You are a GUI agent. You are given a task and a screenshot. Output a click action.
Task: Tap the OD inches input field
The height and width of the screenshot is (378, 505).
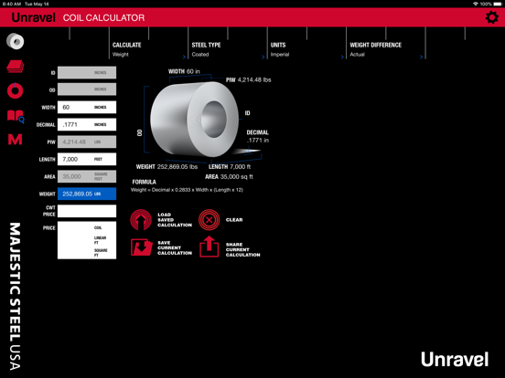click(x=87, y=89)
